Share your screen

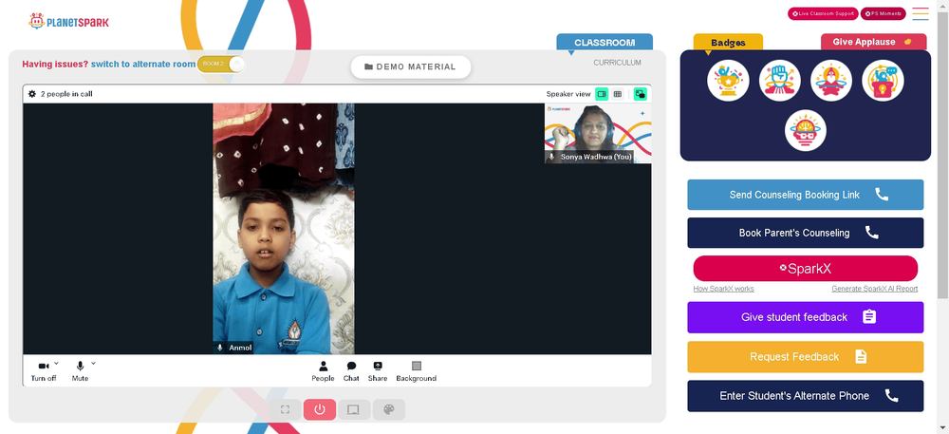click(378, 371)
